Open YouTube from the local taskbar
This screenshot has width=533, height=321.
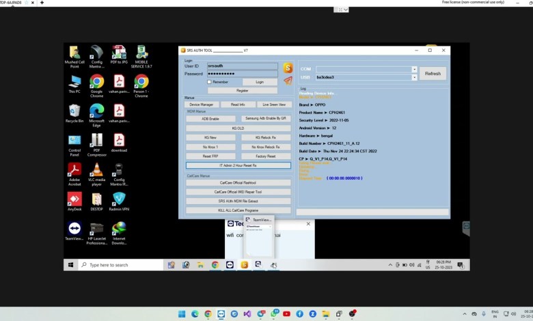pos(286,314)
